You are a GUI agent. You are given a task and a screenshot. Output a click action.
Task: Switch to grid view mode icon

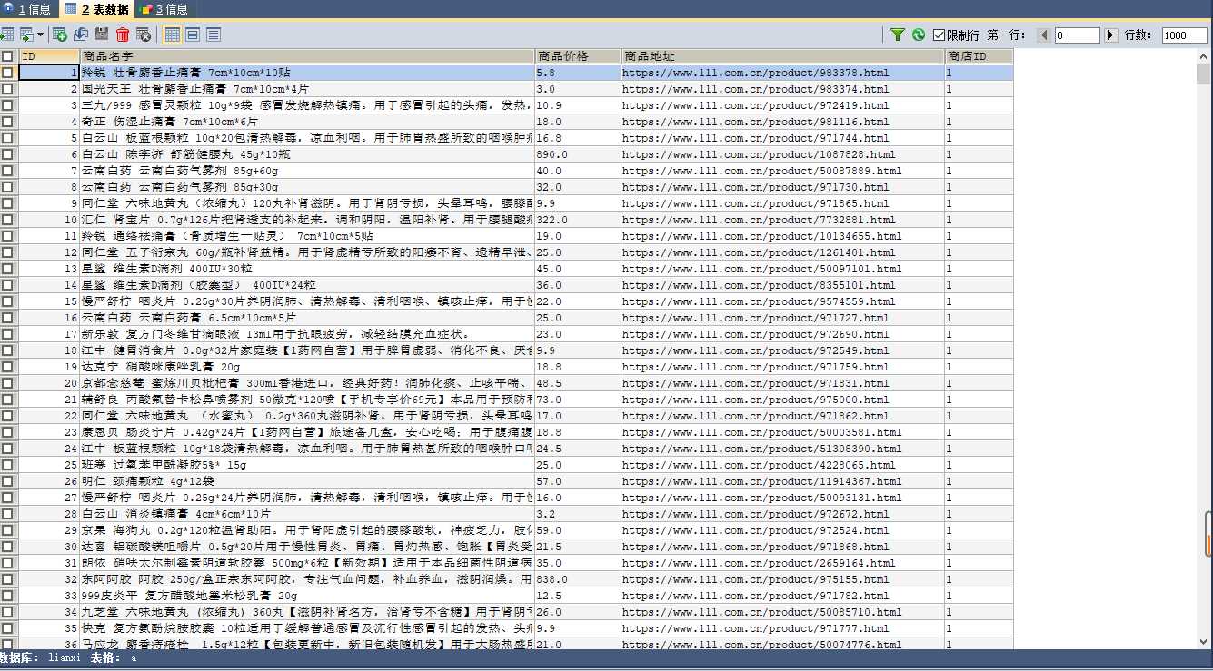[172, 35]
